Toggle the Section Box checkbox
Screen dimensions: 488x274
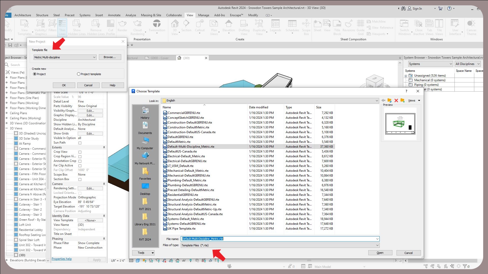[x=80, y=179]
